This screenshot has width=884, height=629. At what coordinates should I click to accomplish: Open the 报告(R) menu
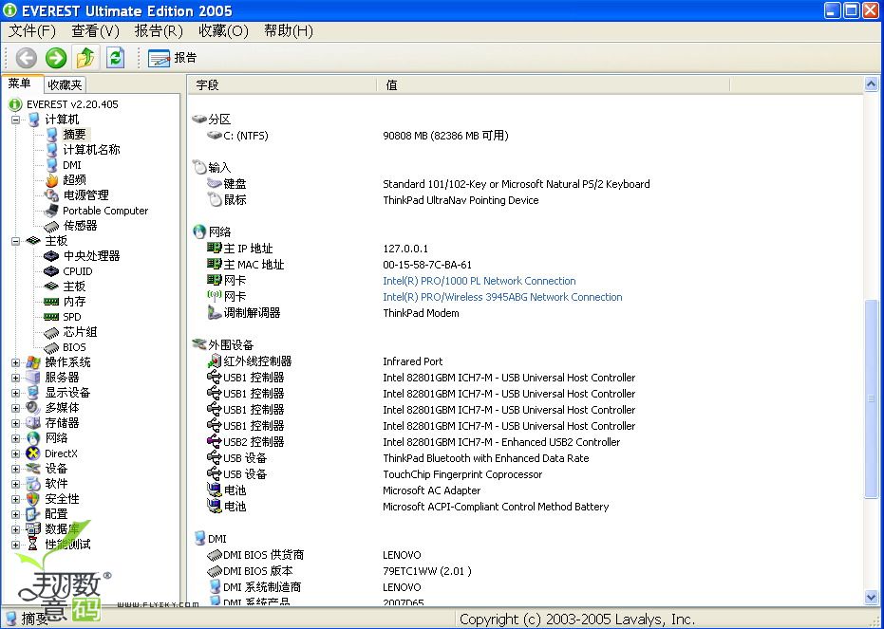coord(159,30)
